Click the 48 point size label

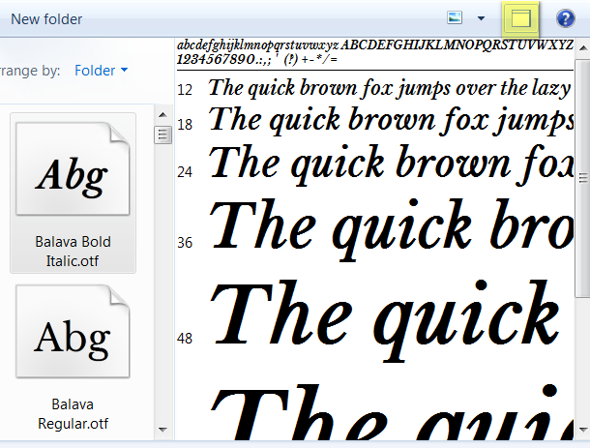tap(185, 339)
